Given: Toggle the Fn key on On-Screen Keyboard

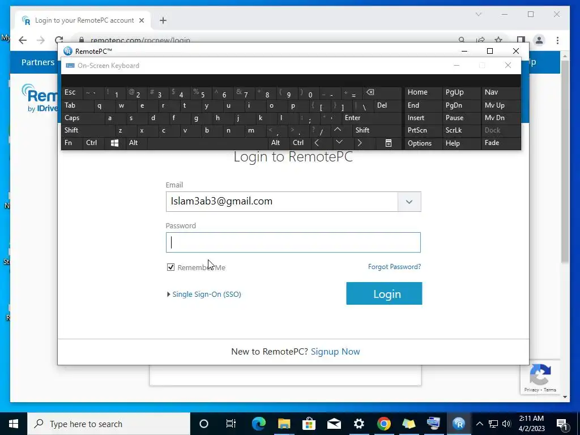Looking at the screenshot, I should point(72,143).
